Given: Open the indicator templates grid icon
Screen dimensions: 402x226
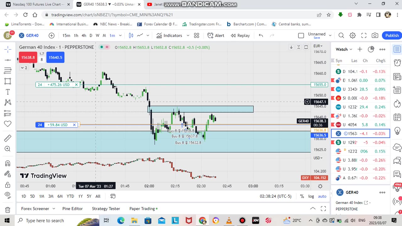Looking at the screenshot, I should click(197, 35).
